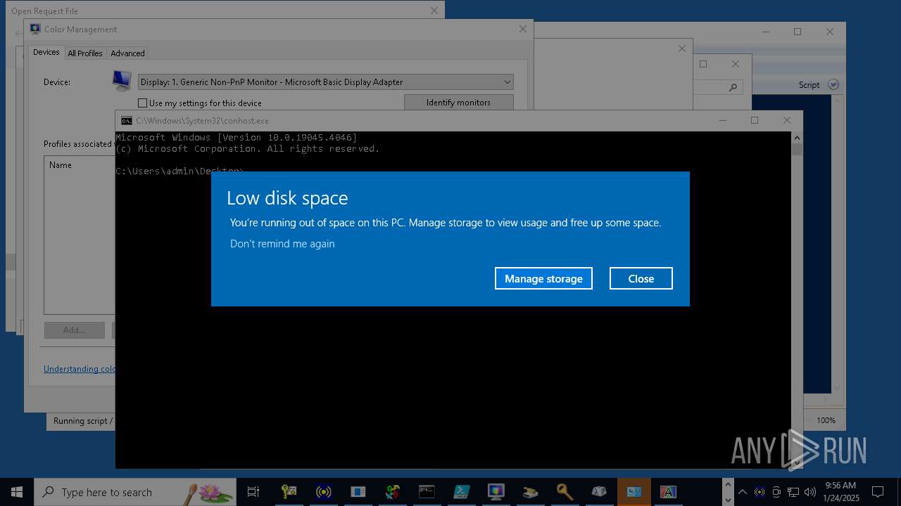The image size is (901, 506).
Task: Switch to PowerShell from the taskbar
Action: point(461,492)
